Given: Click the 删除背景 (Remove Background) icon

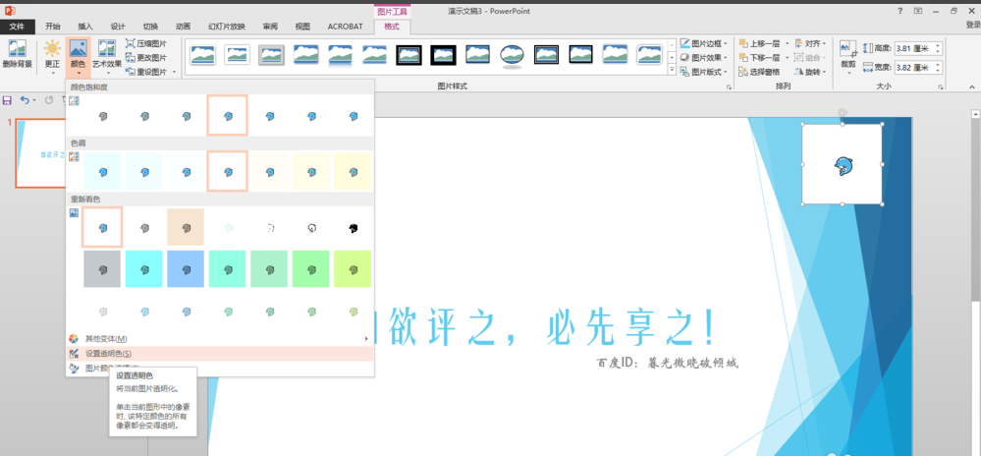Looking at the screenshot, I should tap(18, 49).
